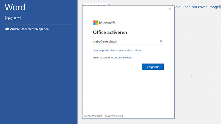The width and height of the screenshot is (221, 124).
Task: Click the folder icon beside Andere Documenten openen
Action: [x=7, y=29]
